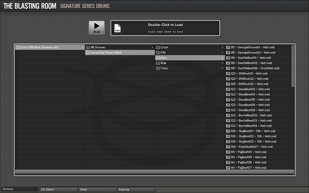Click MIDI icon of 122 - DoneBeat08
The image size is (309, 193).
[228, 105]
